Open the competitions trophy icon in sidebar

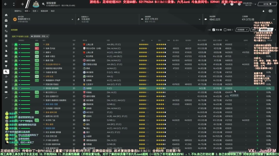pos(6,66)
